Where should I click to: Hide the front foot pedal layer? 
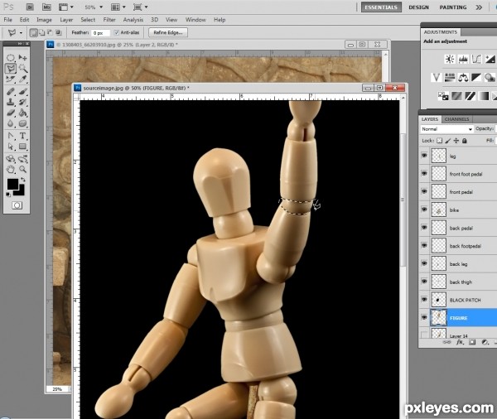[424, 173]
